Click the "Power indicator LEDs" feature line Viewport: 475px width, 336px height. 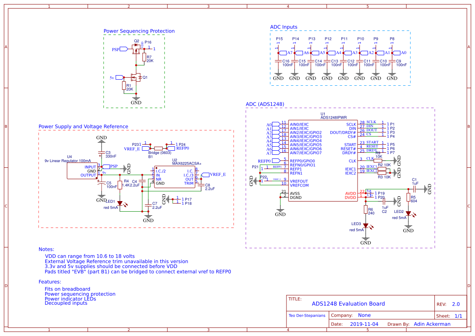(x=70, y=299)
